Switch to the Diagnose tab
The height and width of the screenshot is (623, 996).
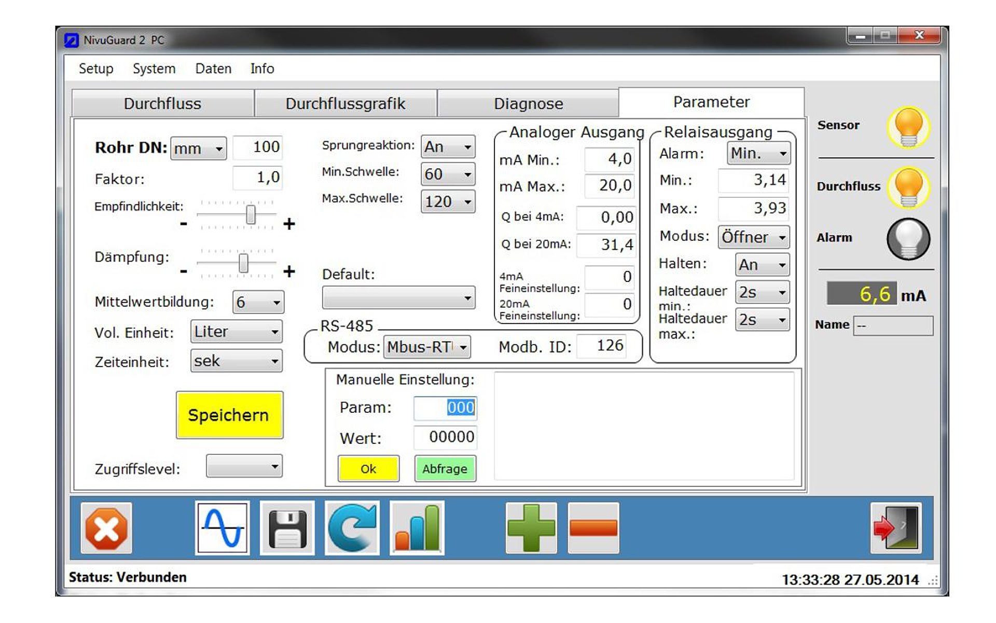[x=528, y=103]
